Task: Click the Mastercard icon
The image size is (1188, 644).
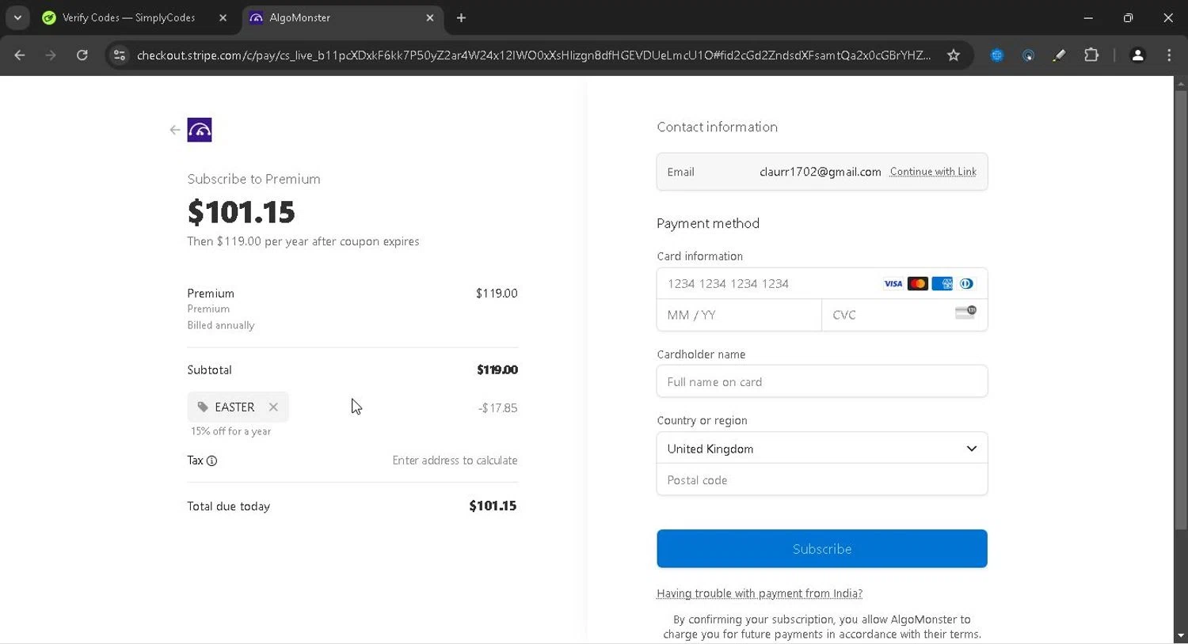Action: coord(917,284)
